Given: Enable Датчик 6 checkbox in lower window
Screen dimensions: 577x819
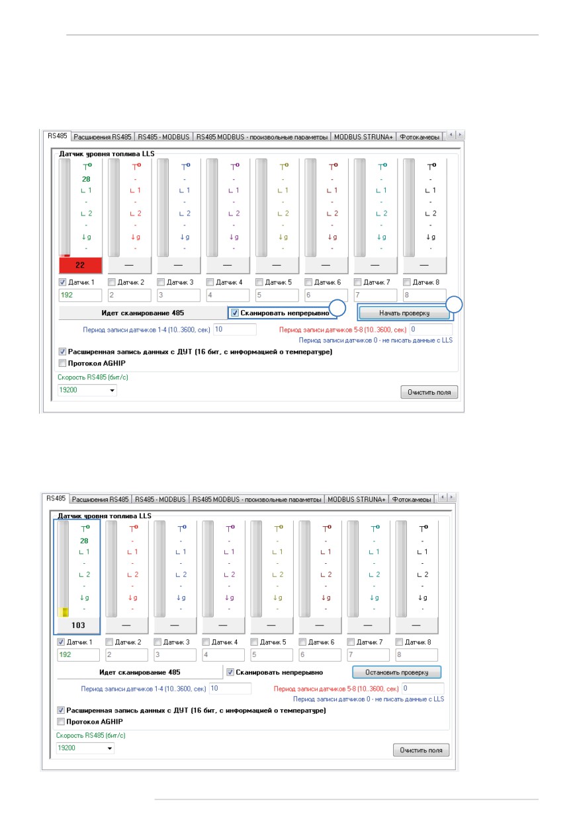Looking at the screenshot, I should point(303,642).
